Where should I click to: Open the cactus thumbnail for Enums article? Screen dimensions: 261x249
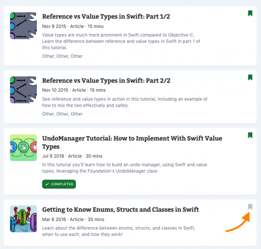pos(23,219)
